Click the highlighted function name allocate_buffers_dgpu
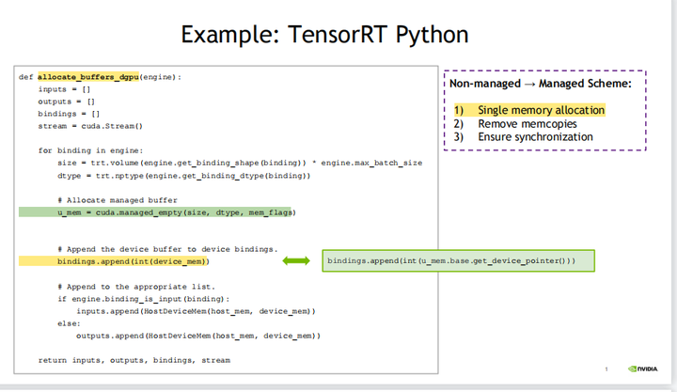Image resolution: width=677 pixels, height=392 pixels. [88, 77]
